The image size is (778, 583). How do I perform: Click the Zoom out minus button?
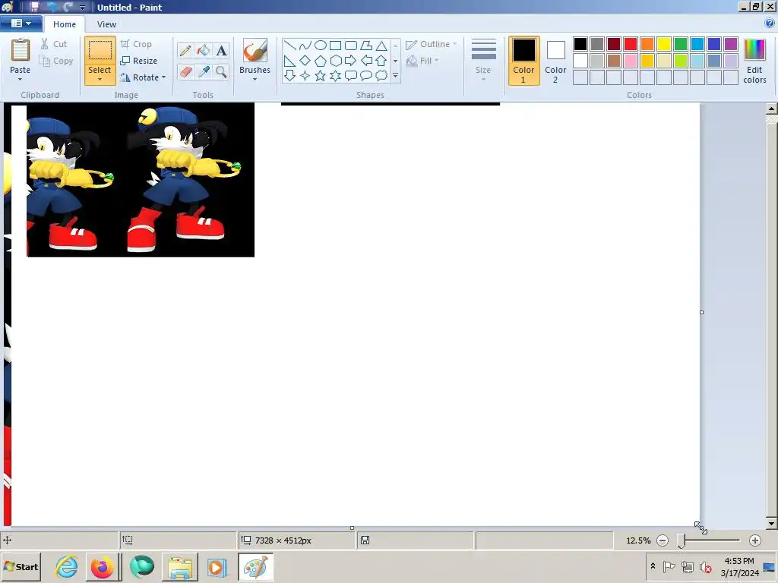663,540
